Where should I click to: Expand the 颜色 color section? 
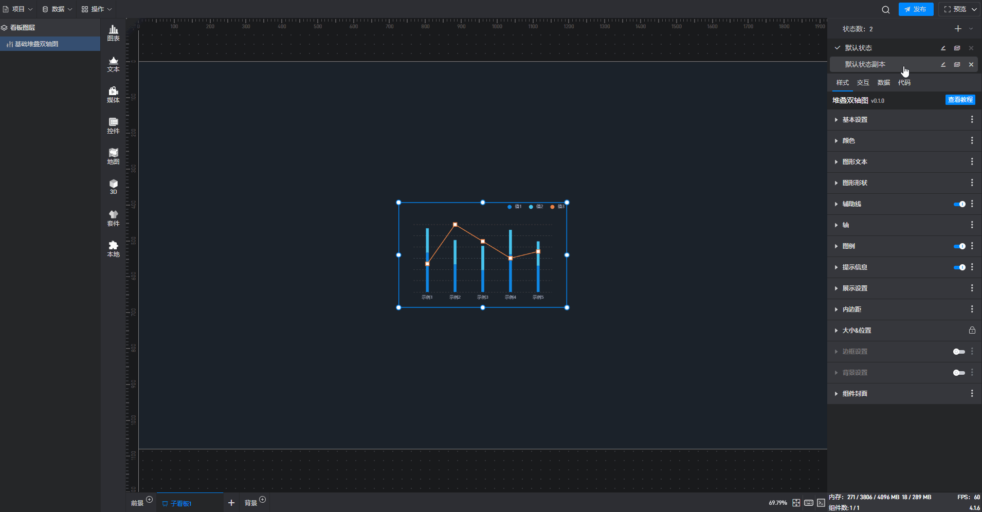[x=848, y=141]
